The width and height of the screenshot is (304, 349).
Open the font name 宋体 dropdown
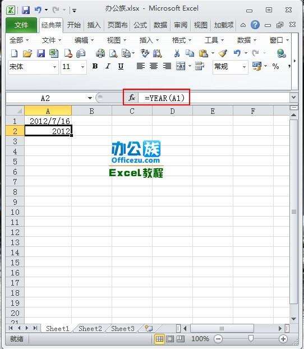coord(54,67)
